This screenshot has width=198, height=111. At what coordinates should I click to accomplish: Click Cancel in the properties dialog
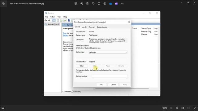coord(113,84)
